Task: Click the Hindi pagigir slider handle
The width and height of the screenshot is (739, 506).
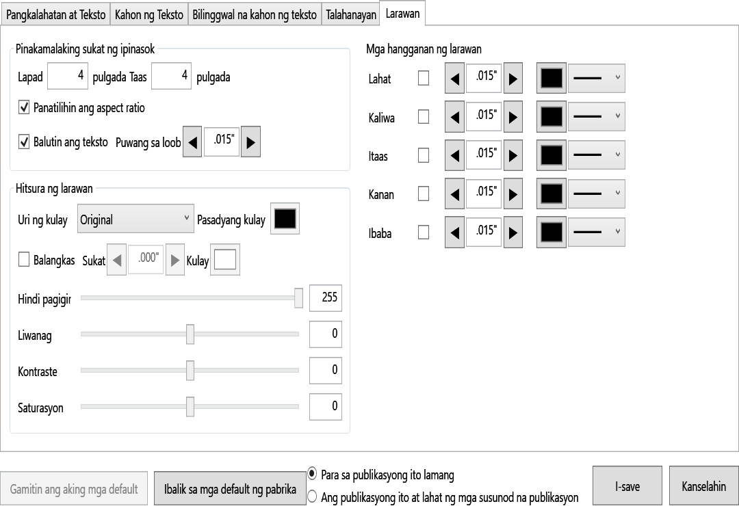Action: click(x=298, y=297)
